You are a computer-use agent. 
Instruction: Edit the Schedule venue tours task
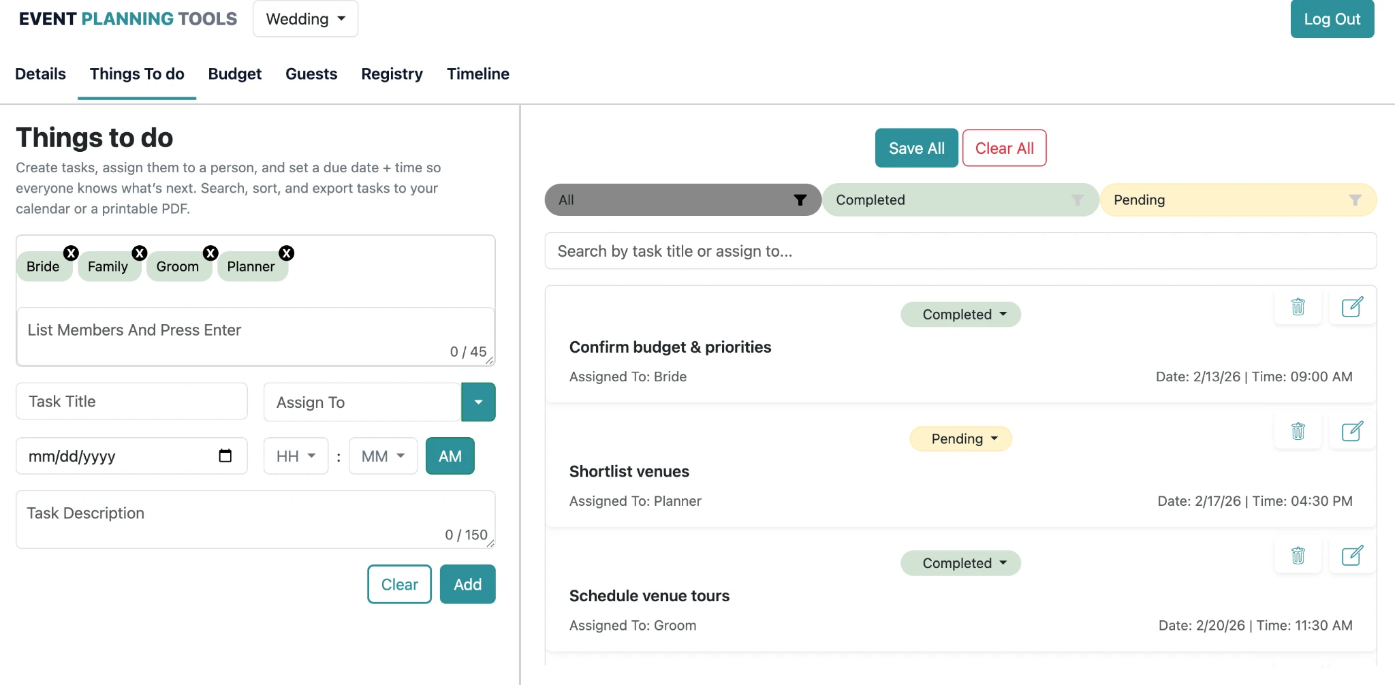pyautogui.click(x=1353, y=555)
